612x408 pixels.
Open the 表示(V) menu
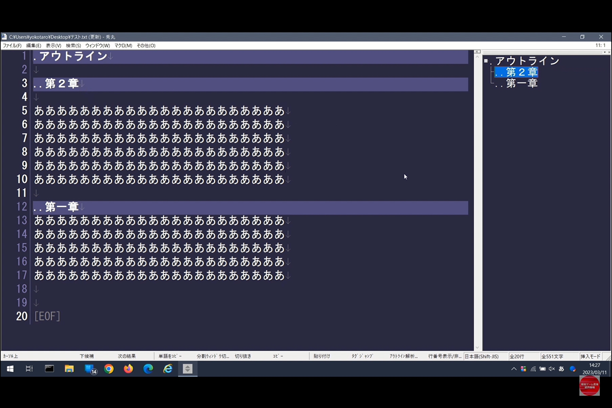point(53,46)
